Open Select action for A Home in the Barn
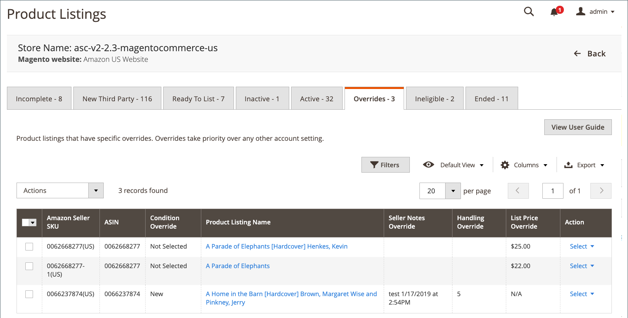This screenshot has height=318, width=628. [582, 294]
